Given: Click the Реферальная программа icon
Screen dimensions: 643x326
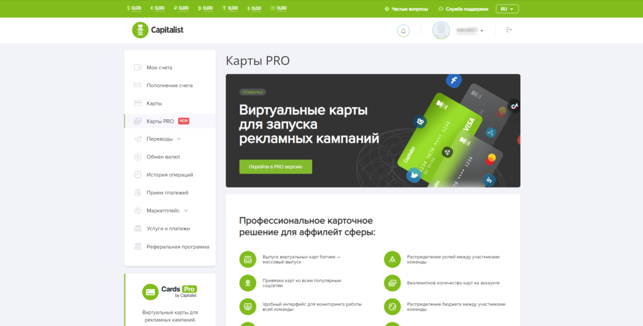Looking at the screenshot, I should pos(138,247).
